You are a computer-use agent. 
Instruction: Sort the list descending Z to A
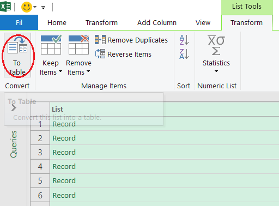[184, 54]
